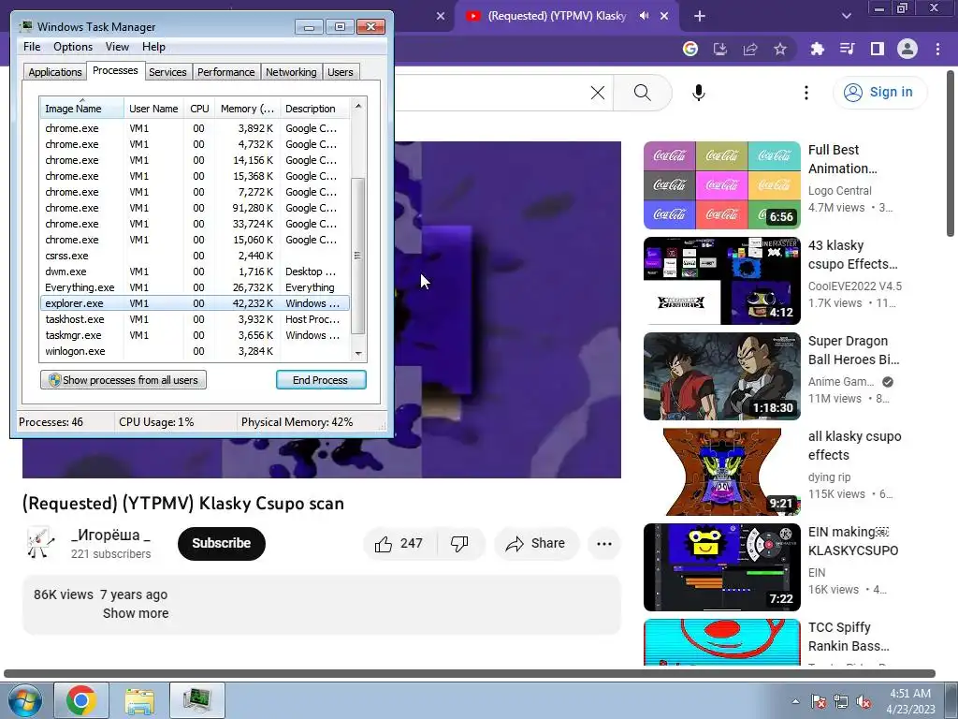The image size is (958, 719).
Task: Mute the tab using the speaker icon
Action: coord(644,16)
